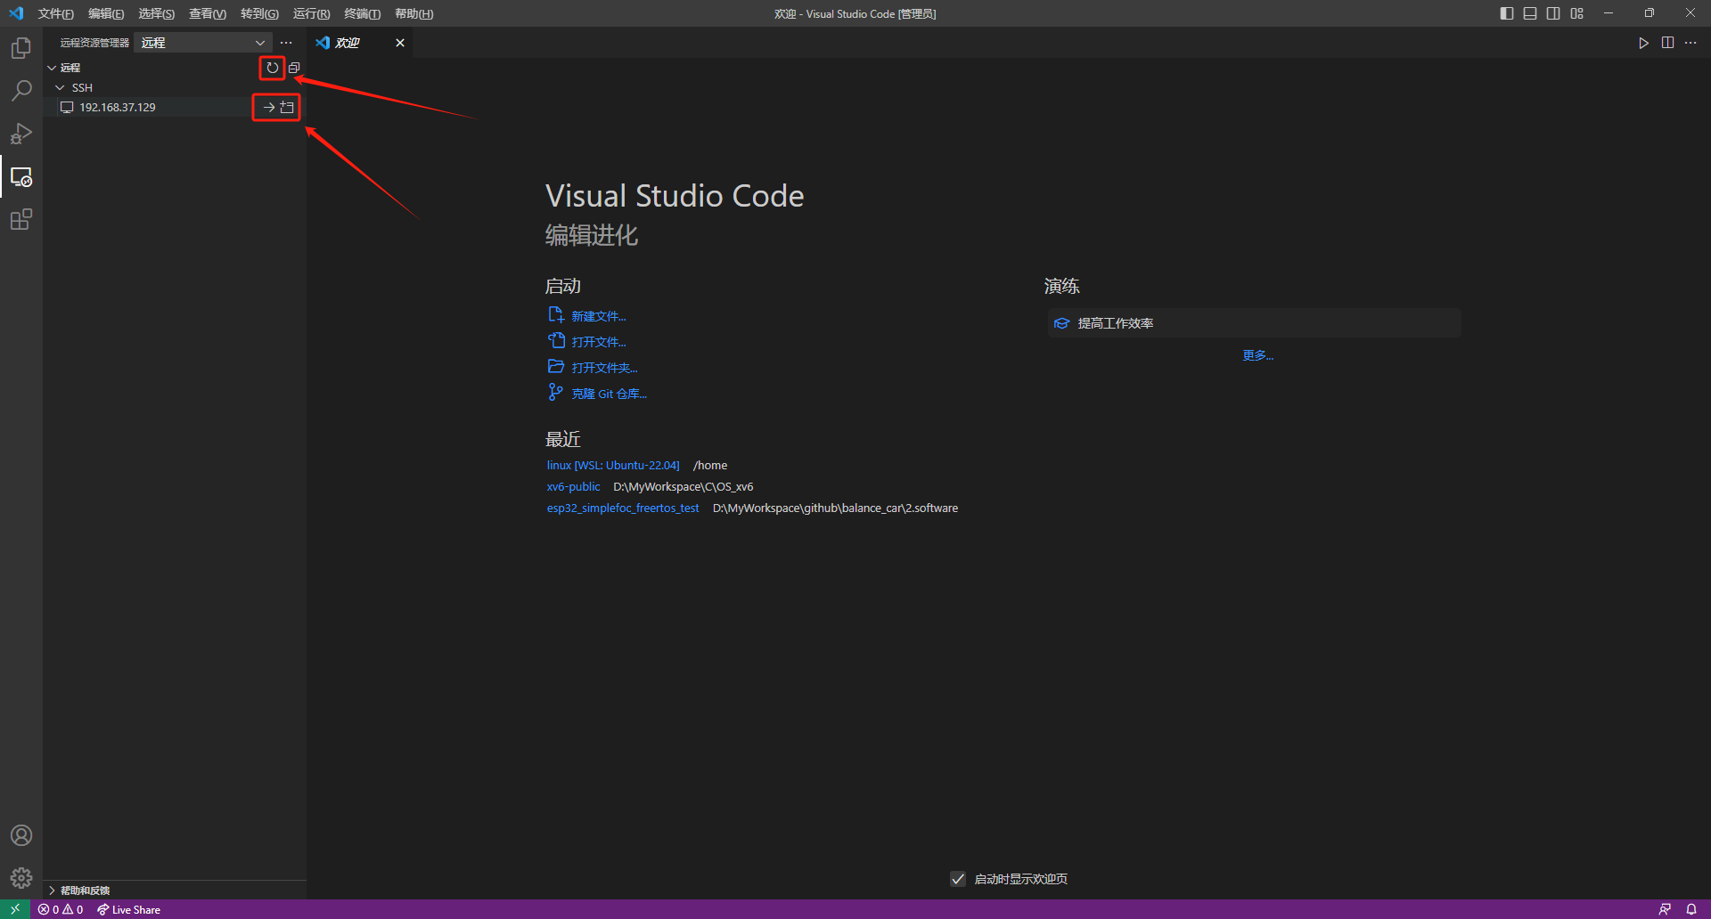Open the 编辑(E) menu
Viewport: 1711px width, 919px height.
coord(106,13)
